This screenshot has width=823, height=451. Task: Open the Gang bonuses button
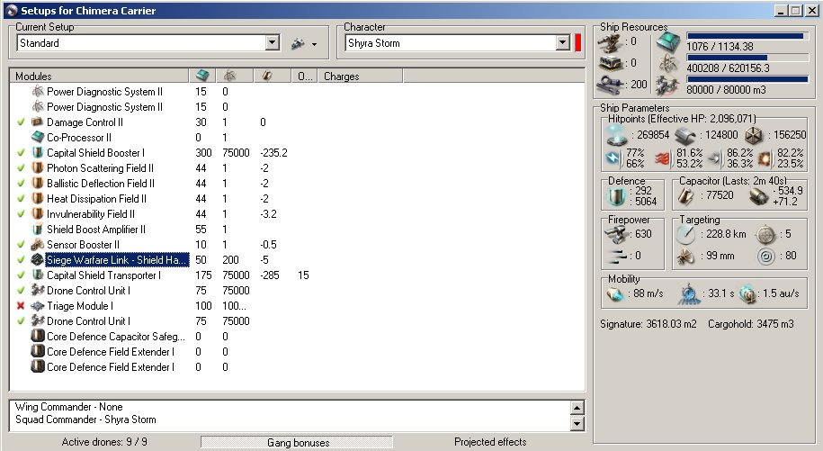(x=297, y=442)
